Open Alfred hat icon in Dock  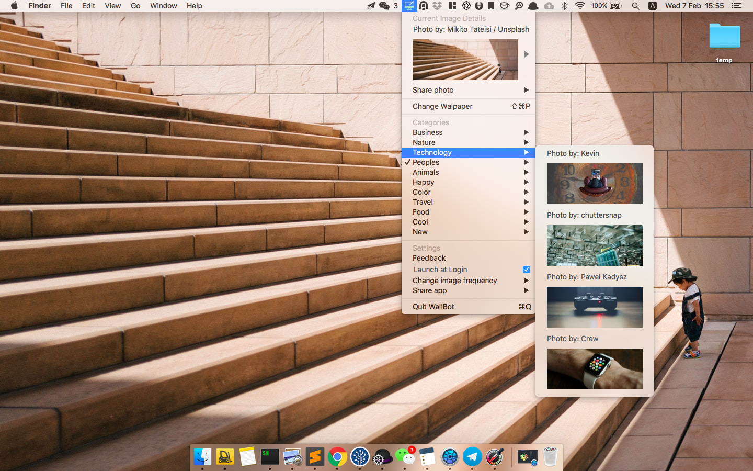point(382,457)
